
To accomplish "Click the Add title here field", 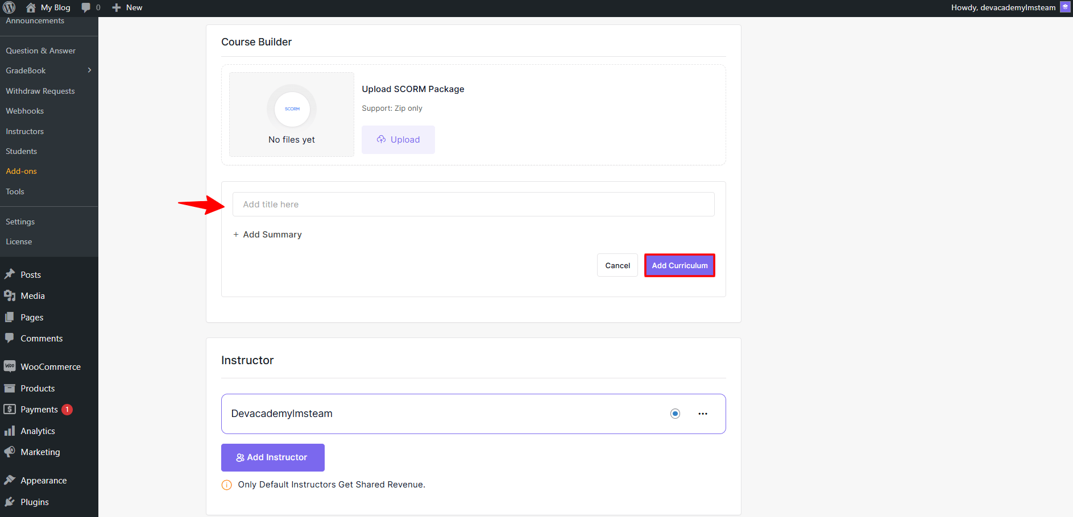I will pyautogui.click(x=473, y=205).
